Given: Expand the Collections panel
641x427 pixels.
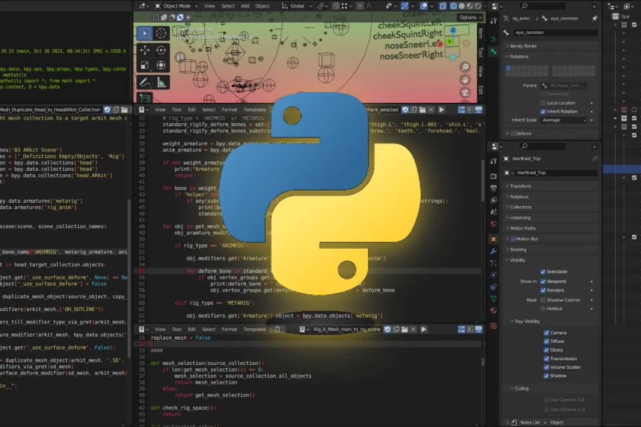Looking at the screenshot, I should (x=550, y=207).
